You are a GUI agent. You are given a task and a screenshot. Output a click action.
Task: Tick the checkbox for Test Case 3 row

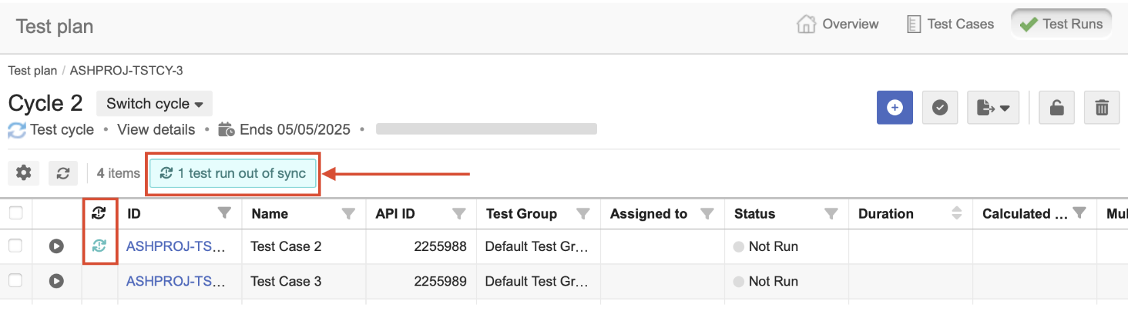pos(16,280)
